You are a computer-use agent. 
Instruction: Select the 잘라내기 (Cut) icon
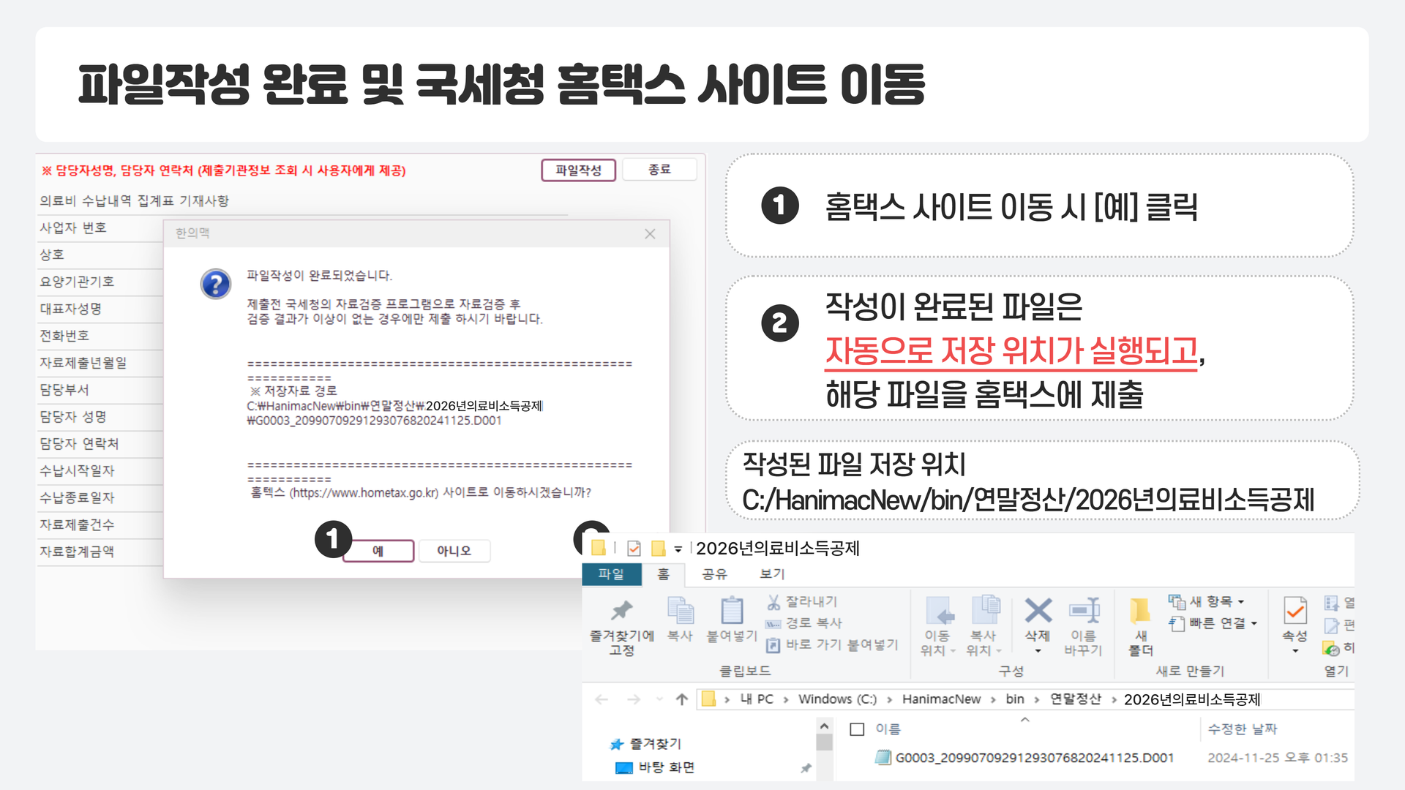[x=773, y=601]
